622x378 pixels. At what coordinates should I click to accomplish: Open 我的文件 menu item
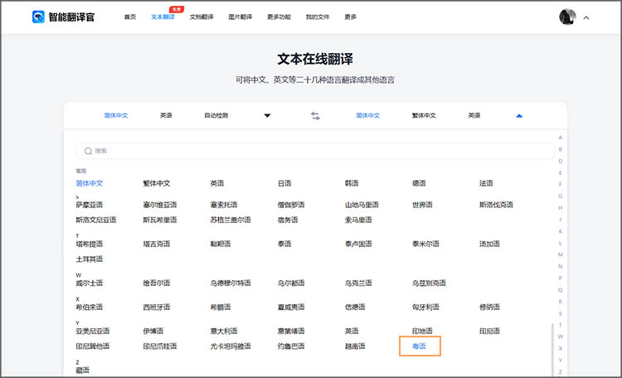click(x=317, y=17)
